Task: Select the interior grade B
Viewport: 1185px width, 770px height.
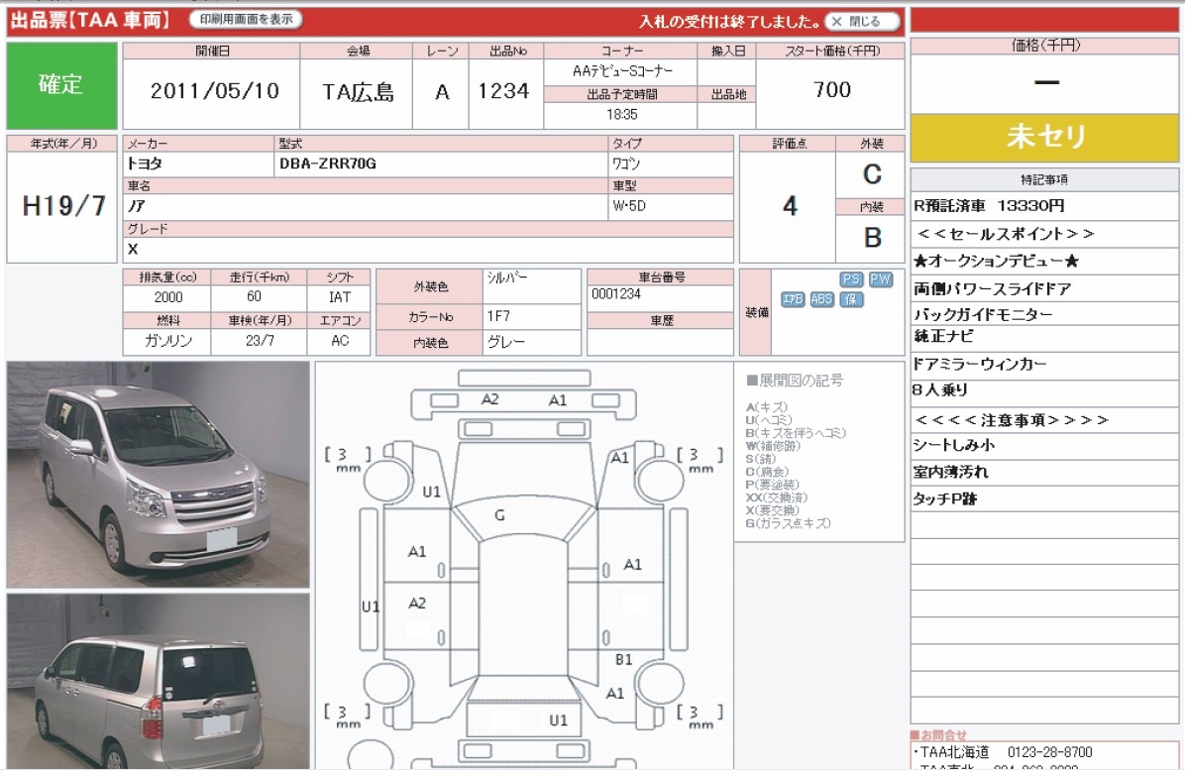Action: point(872,237)
